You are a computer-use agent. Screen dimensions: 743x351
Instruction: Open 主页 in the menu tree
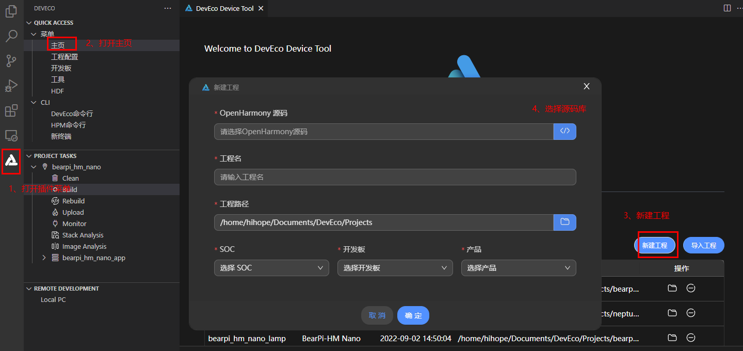click(x=58, y=45)
